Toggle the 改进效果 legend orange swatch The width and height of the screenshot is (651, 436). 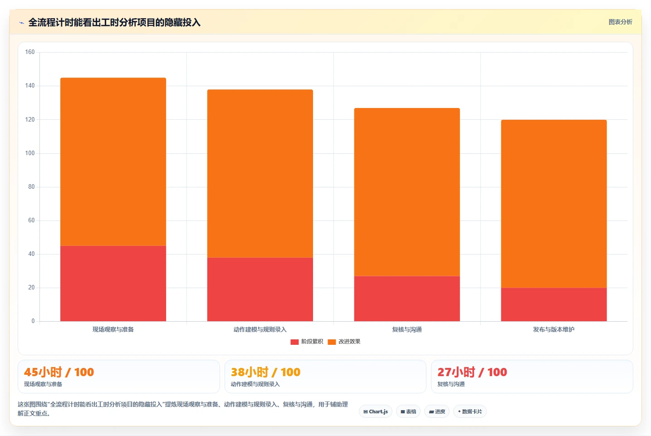(332, 342)
